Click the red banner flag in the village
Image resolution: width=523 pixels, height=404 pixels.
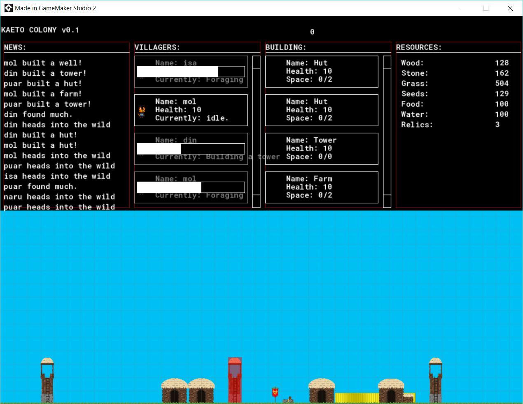[275, 394]
